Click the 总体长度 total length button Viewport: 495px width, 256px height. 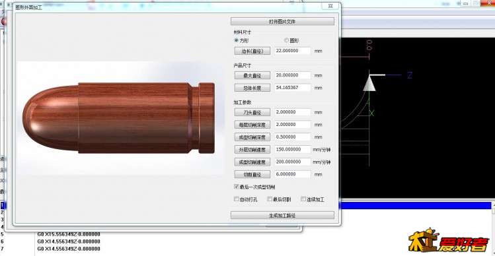(x=252, y=88)
